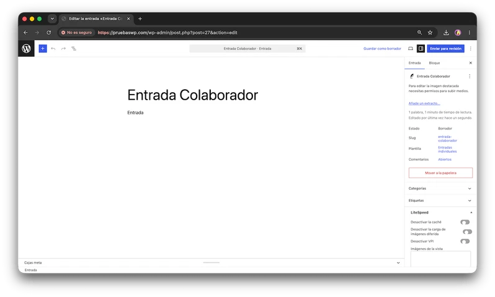Open the Chrome three-dot menu
This screenshot has width=495, height=297.
[470, 32]
